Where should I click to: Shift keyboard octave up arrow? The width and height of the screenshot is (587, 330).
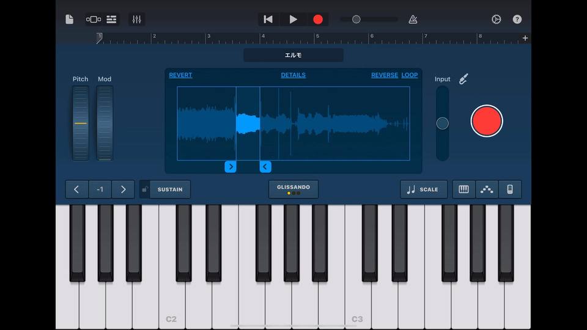[x=123, y=189]
